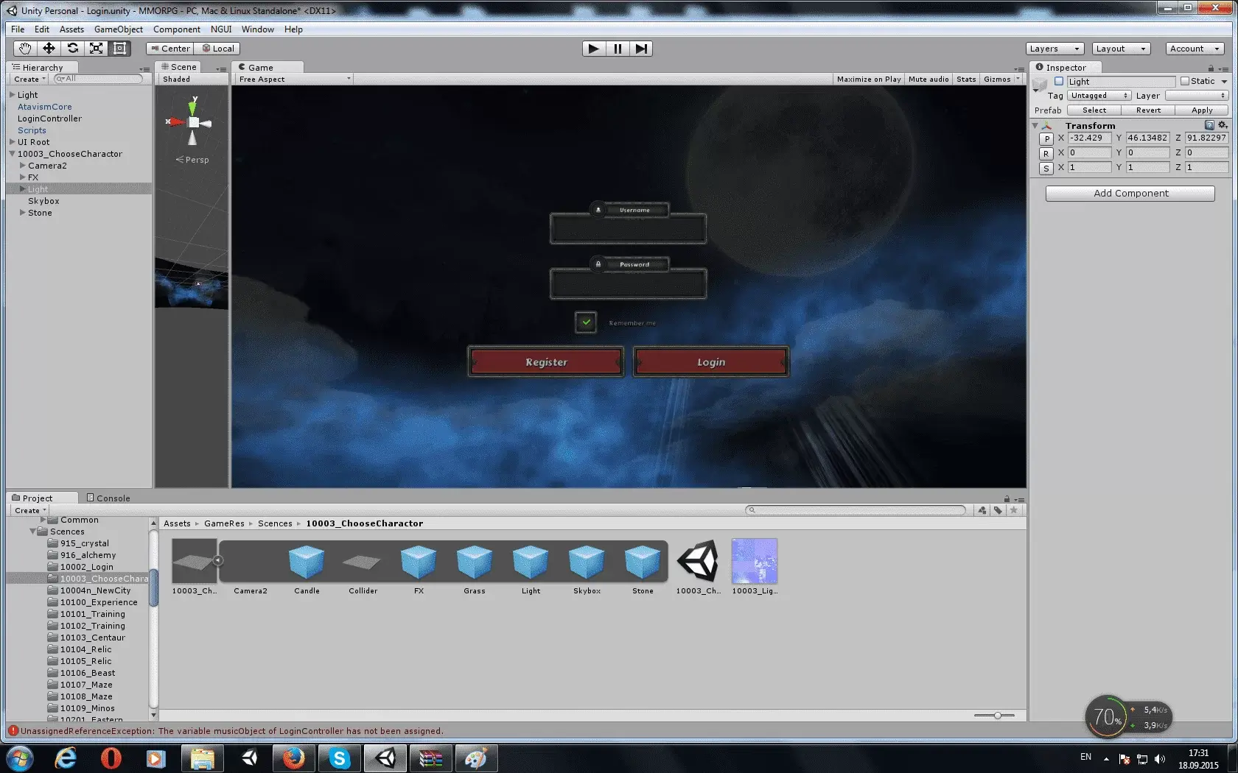Toggle Maximize on Play
Image resolution: width=1238 pixels, height=773 pixels.
pos(869,80)
